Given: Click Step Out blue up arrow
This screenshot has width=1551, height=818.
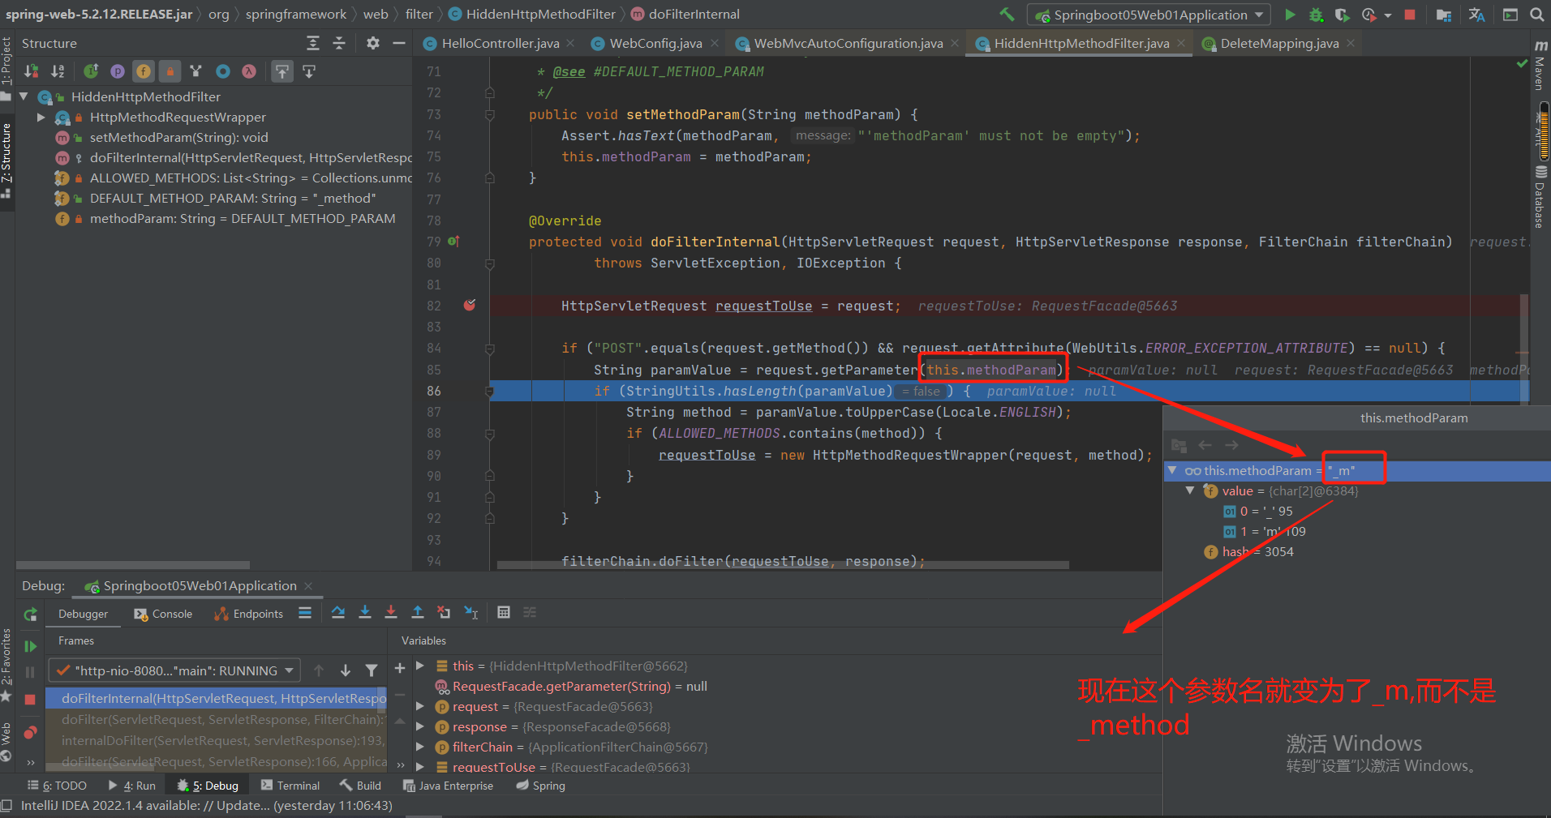Looking at the screenshot, I should (418, 612).
